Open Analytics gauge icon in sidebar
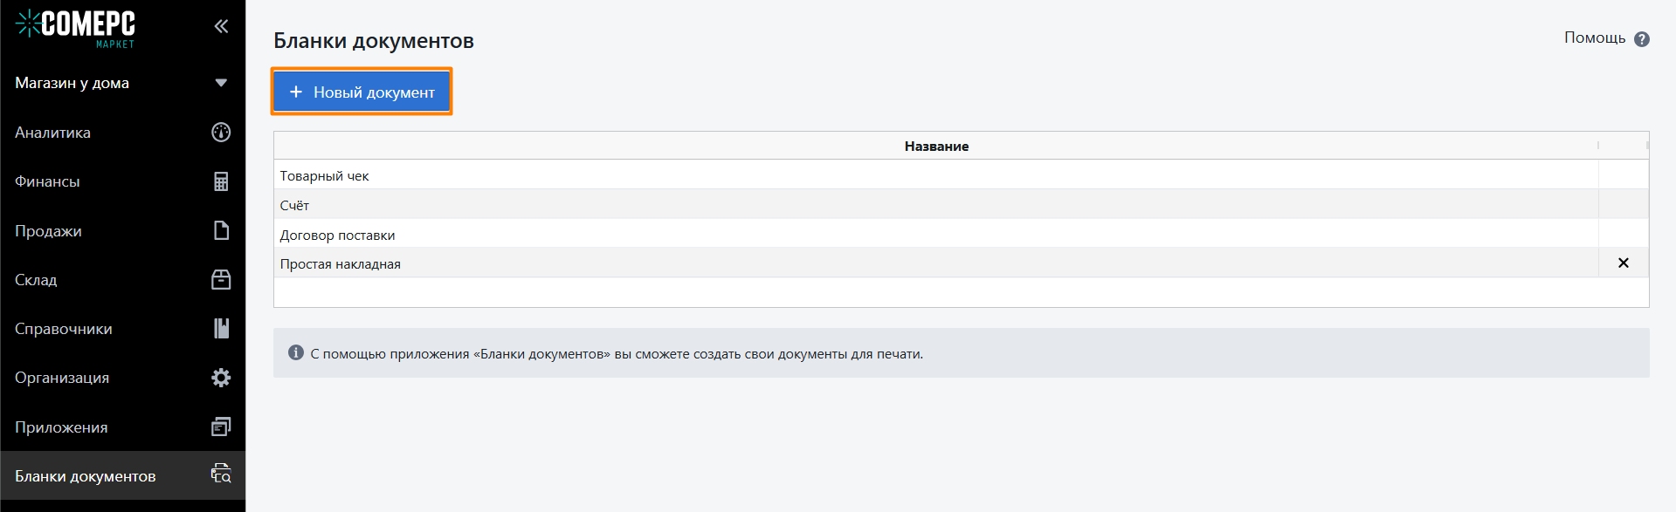The width and height of the screenshot is (1676, 512). point(221,132)
